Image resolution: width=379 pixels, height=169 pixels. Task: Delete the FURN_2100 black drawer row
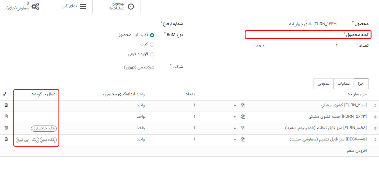tap(6, 105)
